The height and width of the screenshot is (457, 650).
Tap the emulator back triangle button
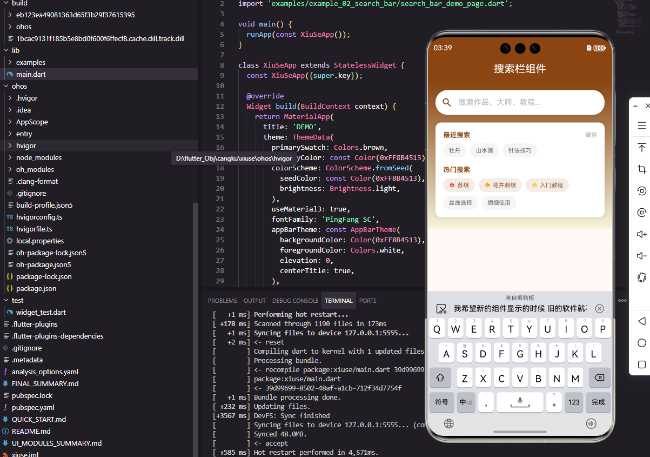[641, 321]
